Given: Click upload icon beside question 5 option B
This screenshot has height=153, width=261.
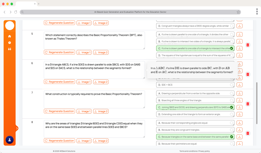Looking at the screenshot, I should (x=239, y=41).
